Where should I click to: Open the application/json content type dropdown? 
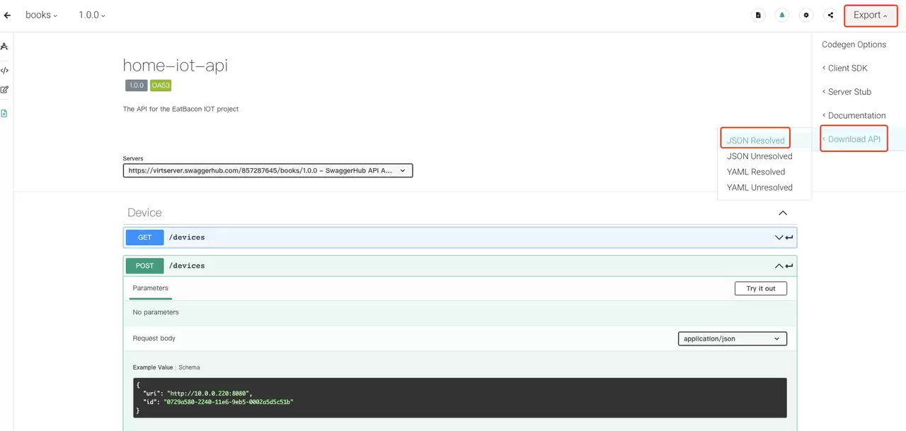click(733, 338)
